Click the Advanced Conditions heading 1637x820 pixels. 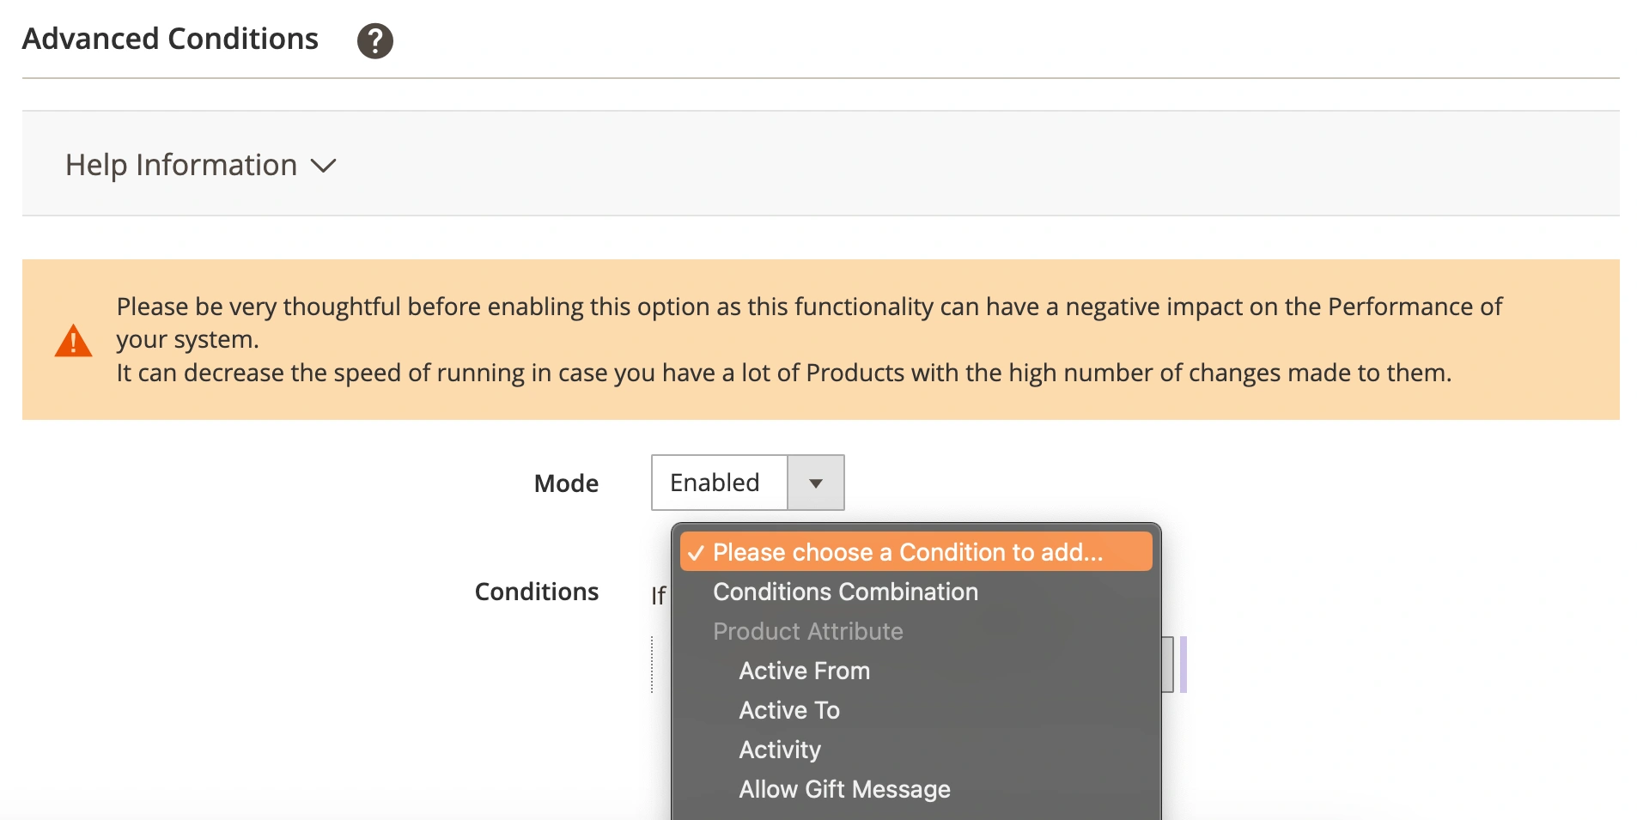click(x=169, y=38)
